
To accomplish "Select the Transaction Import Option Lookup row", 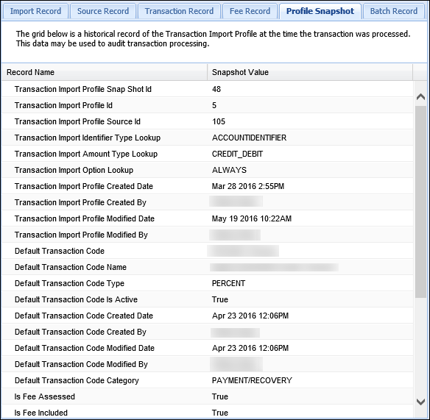I will (x=208, y=170).
